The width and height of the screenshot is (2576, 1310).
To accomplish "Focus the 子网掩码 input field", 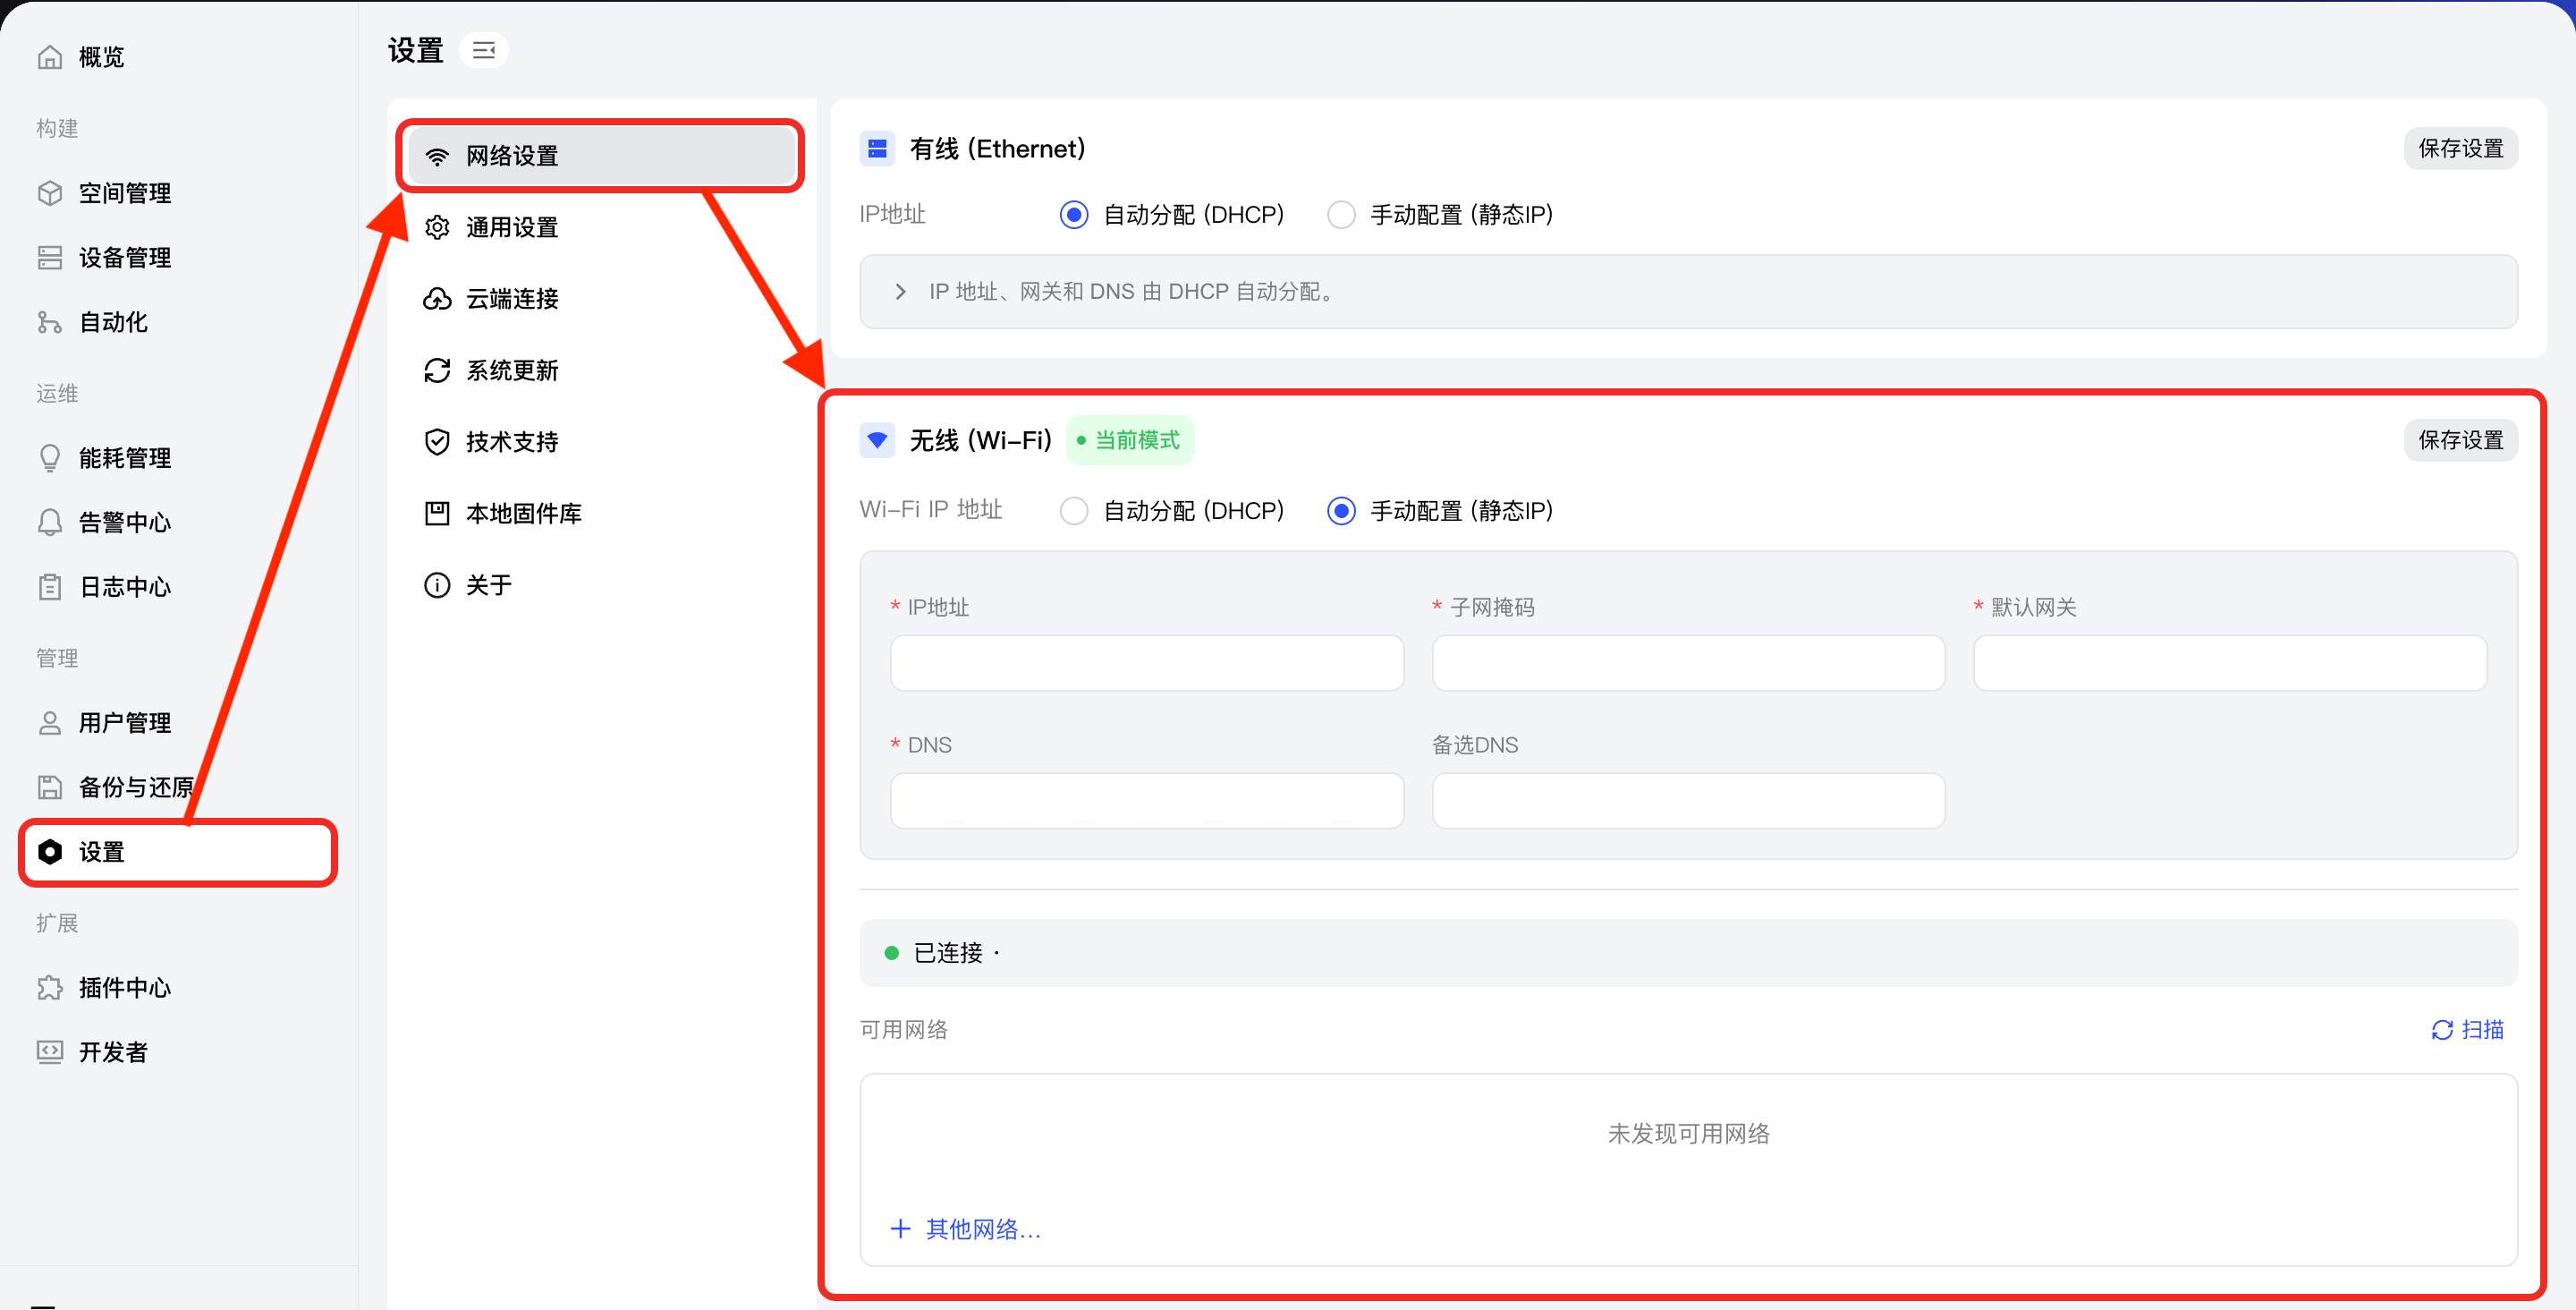I will pyautogui.click(x=1688, y=662).
